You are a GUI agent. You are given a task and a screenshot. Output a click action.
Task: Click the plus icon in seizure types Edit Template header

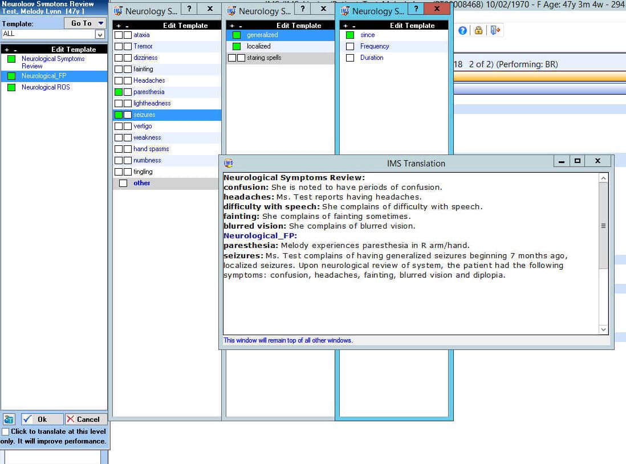click(232, 26)
